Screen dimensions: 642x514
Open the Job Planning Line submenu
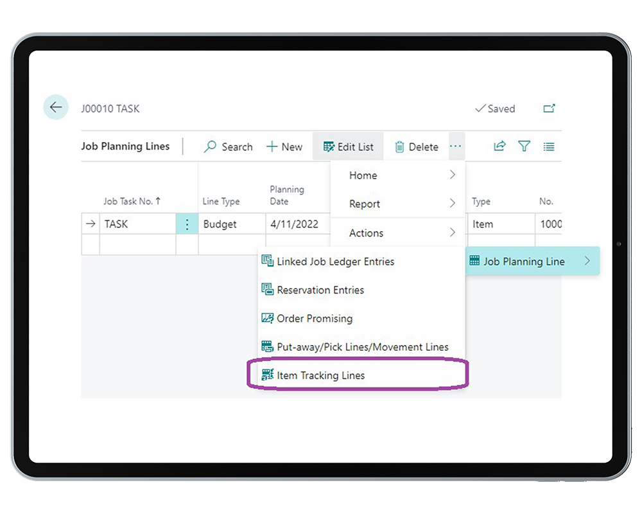point(531,261)
